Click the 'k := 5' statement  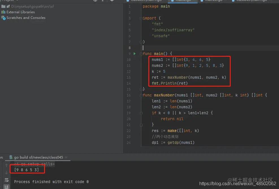158,71
